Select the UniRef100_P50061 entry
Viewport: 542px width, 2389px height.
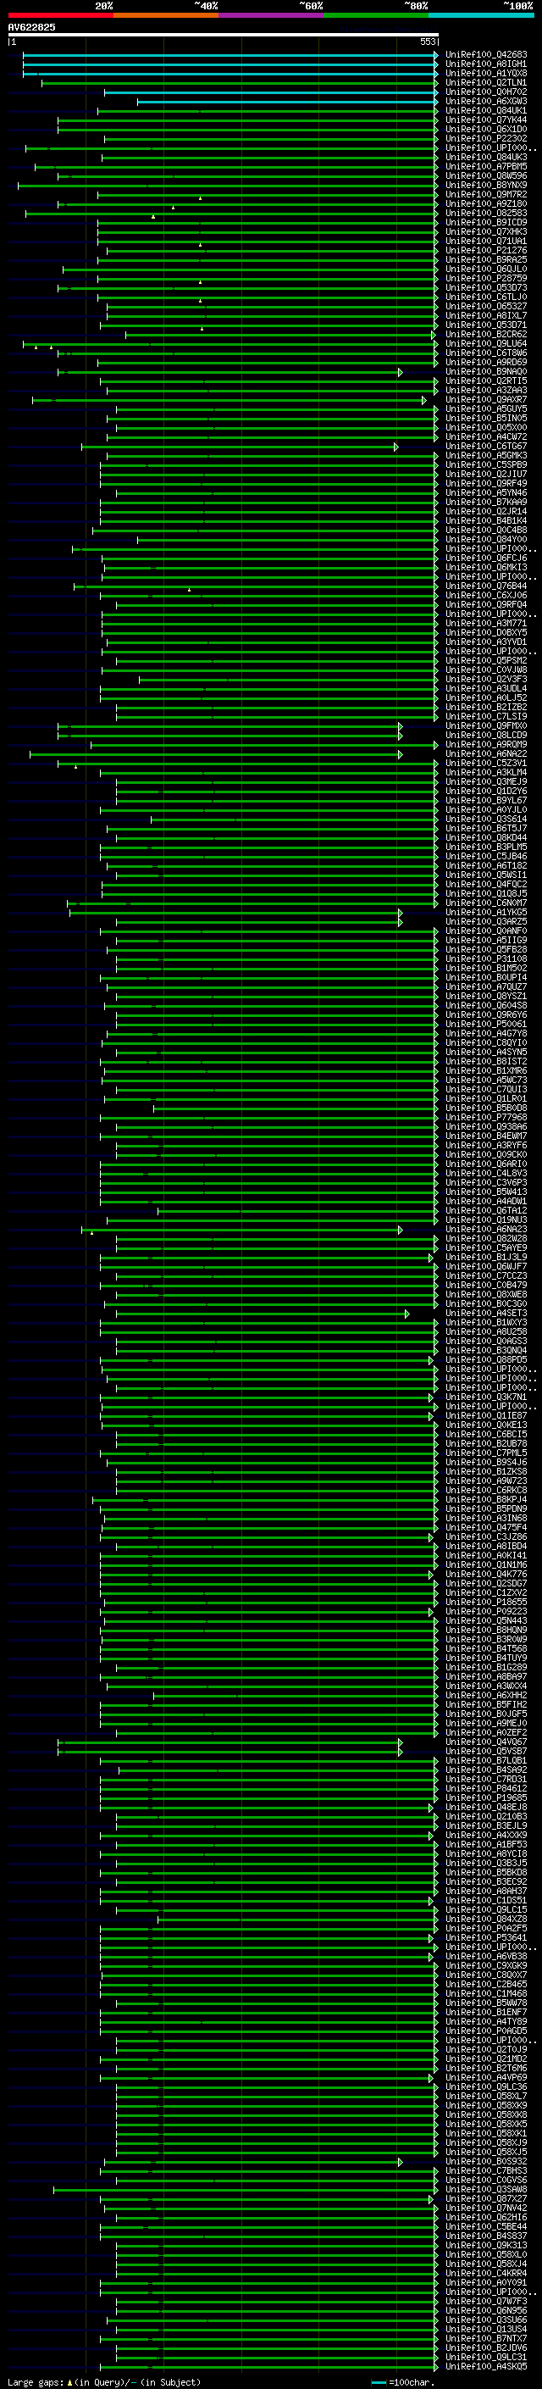[x=486, y=1024]
